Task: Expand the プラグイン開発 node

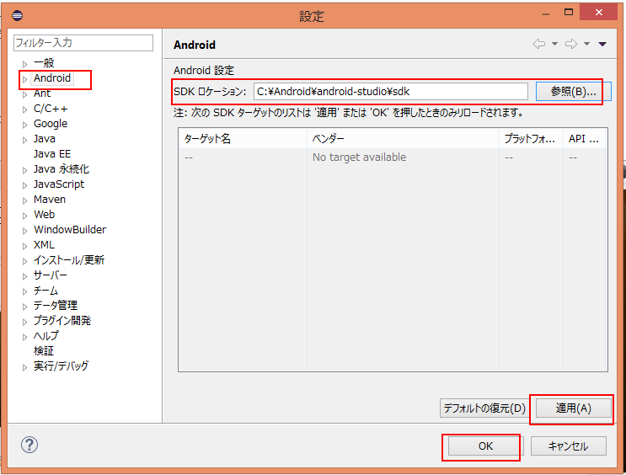Action: point(24,322)
